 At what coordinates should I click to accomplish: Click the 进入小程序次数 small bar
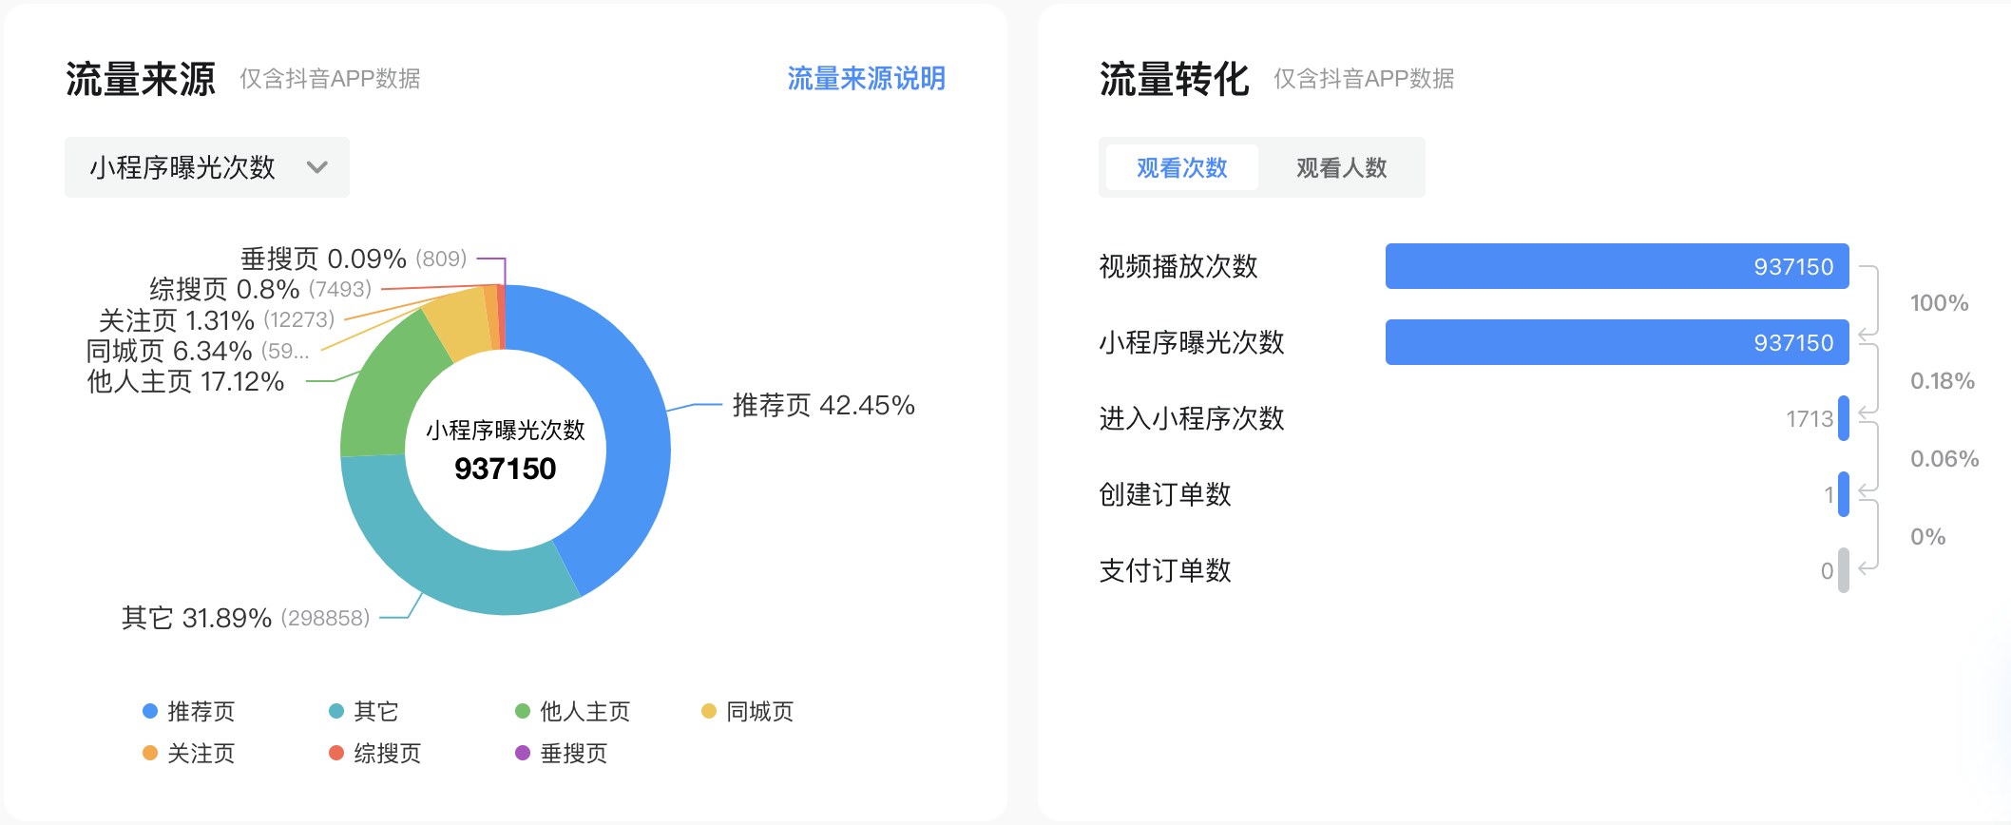pyautogui.click(x=1844, y=418)
